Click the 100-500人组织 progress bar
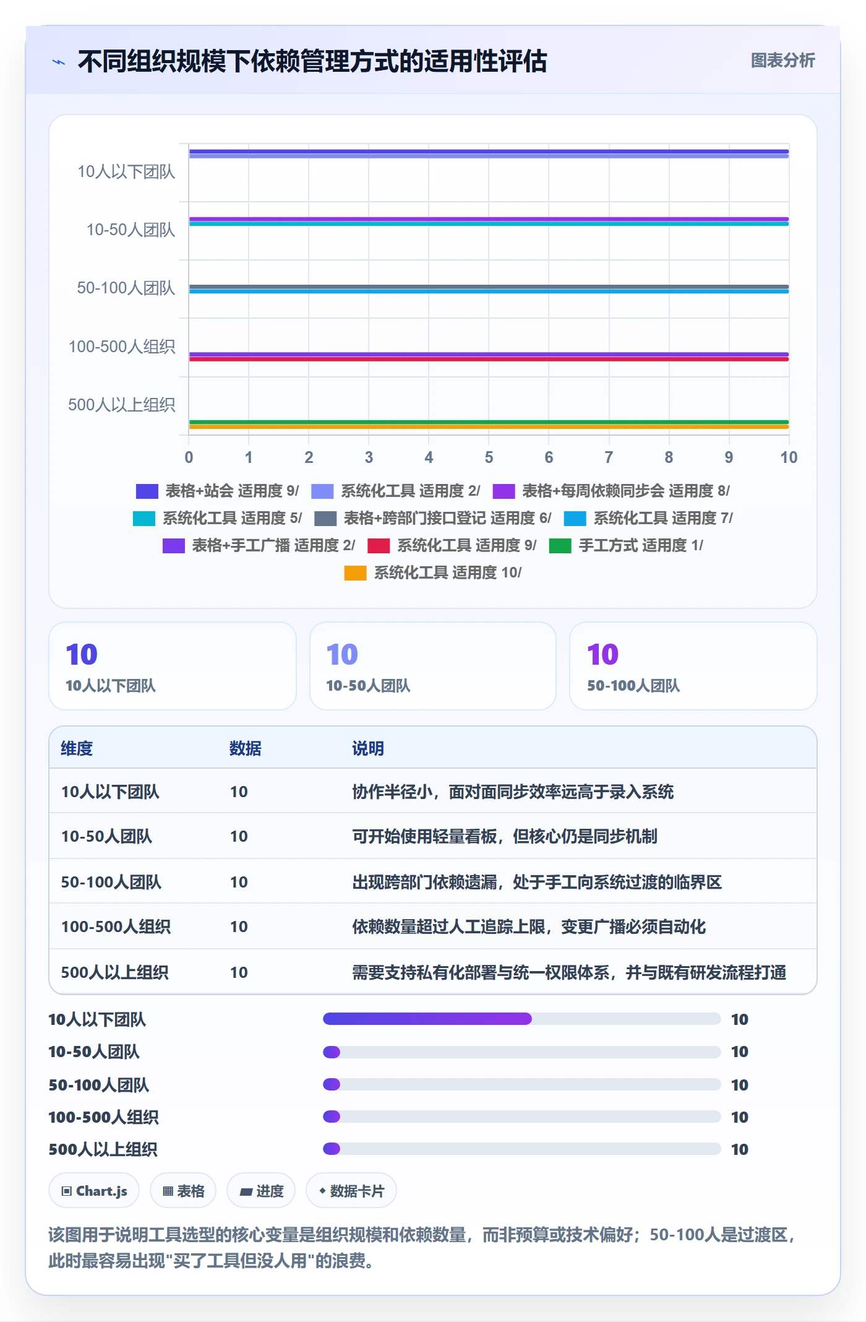This screenshot has width=866, height=1322. pyautogui.click(x=522, y=1117)
